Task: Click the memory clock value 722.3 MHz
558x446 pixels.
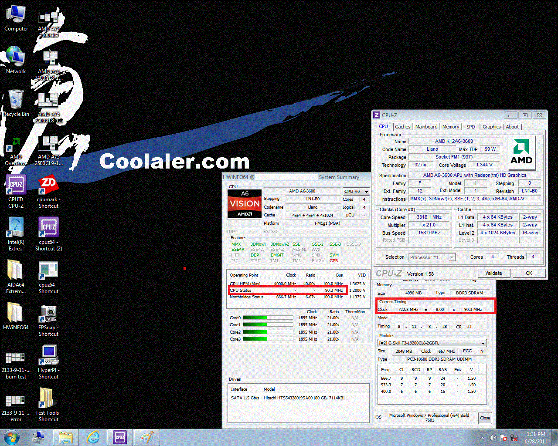Action: click(408, 309)
